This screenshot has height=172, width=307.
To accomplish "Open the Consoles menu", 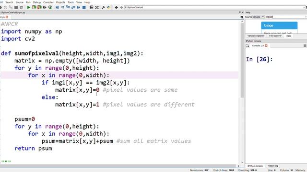I will (48, 2).
